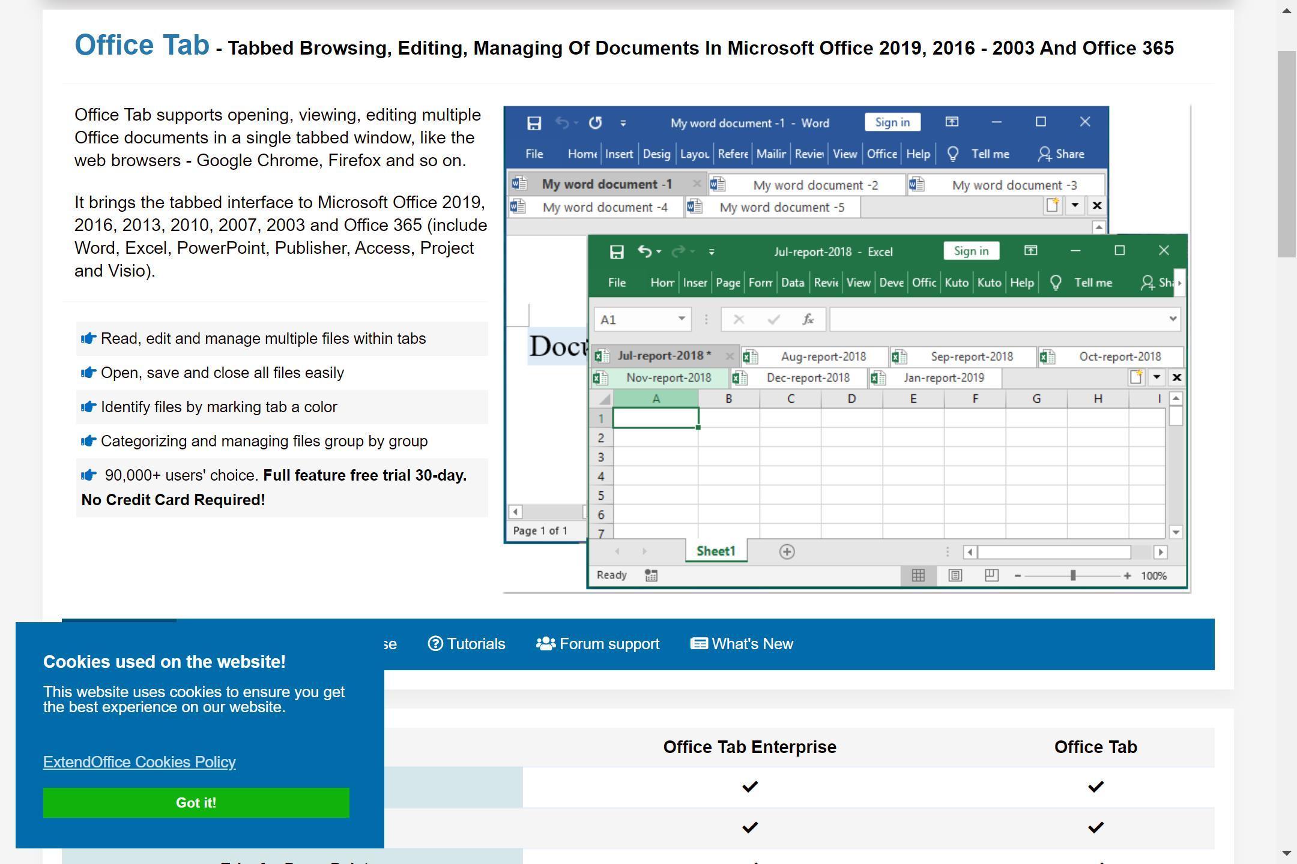
Task: Select column D header in Excel
Action: click(x=851, y=399)
